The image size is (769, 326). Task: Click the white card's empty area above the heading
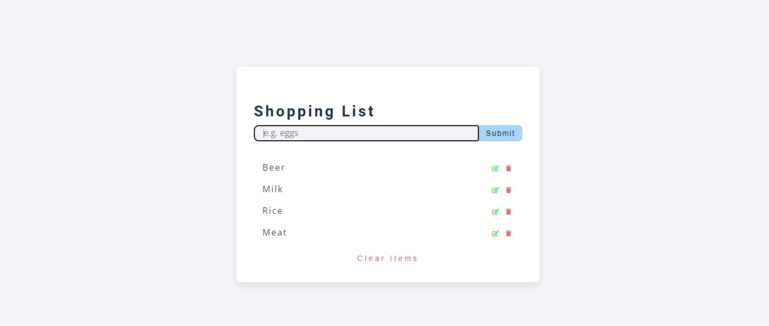click(x=387, y=84)
